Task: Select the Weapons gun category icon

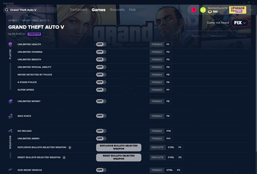Action: [x=10, y=131]
